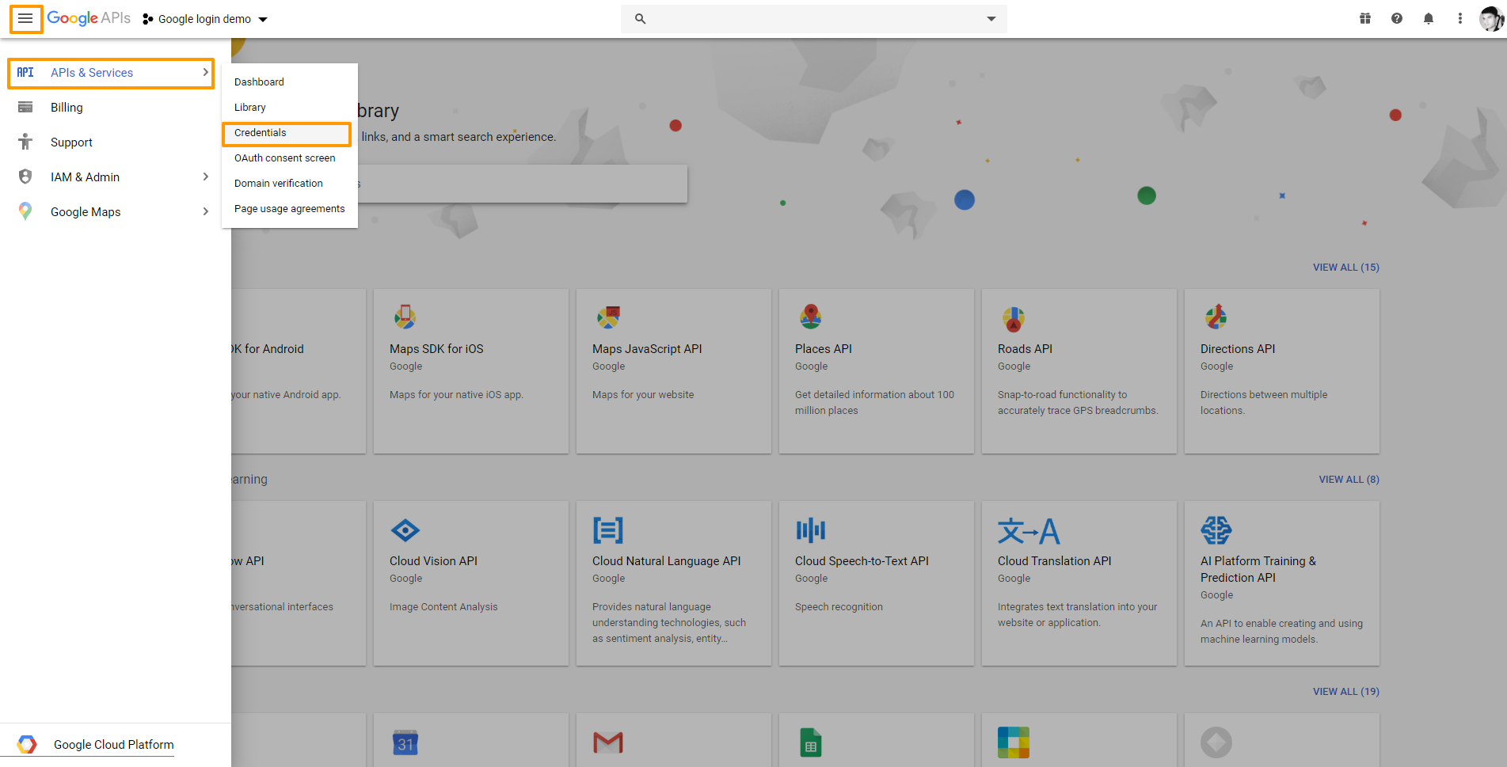
Task: Click Maps SDK for iOS title
Action: [x=436, y=348]
